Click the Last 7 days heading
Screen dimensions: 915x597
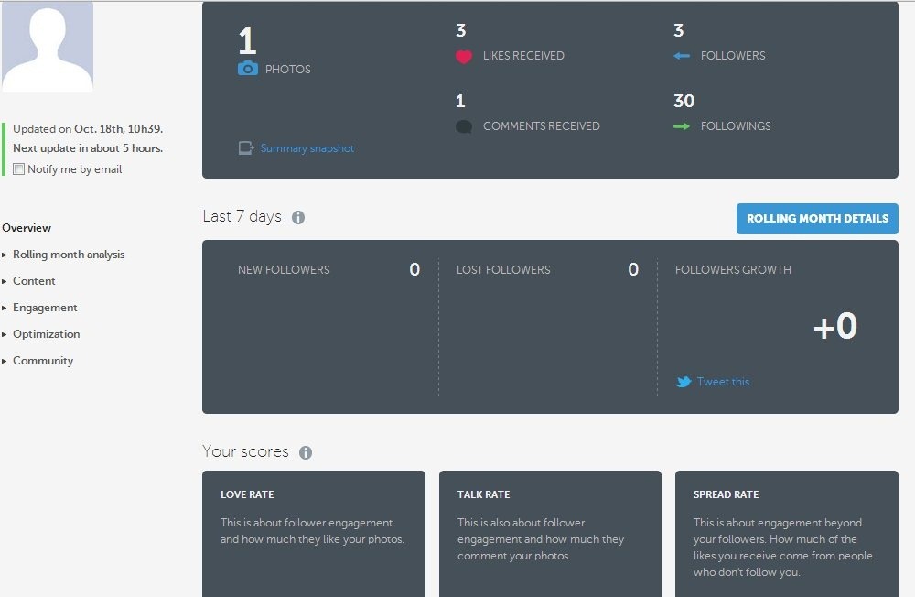pyautogui.click(x=242, y=217)
